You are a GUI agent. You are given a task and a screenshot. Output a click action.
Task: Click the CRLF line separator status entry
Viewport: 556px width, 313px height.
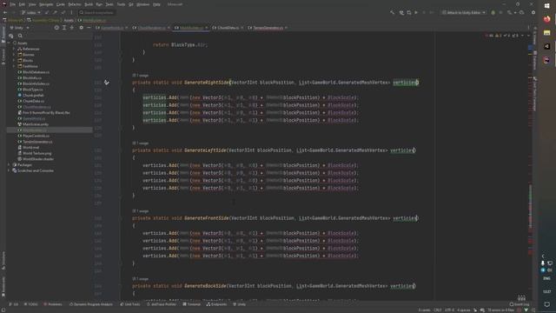point(438,310)
